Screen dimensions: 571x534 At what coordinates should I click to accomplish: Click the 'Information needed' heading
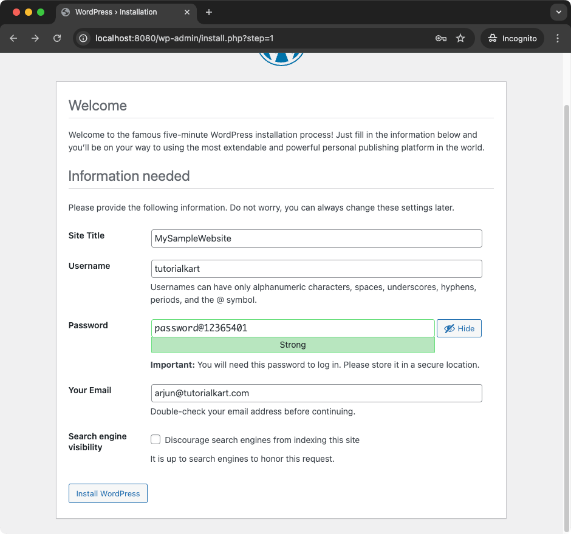[129, 176]
